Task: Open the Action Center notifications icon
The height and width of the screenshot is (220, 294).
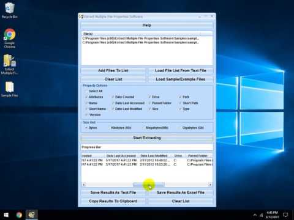Action: click(x=285, y=215)
